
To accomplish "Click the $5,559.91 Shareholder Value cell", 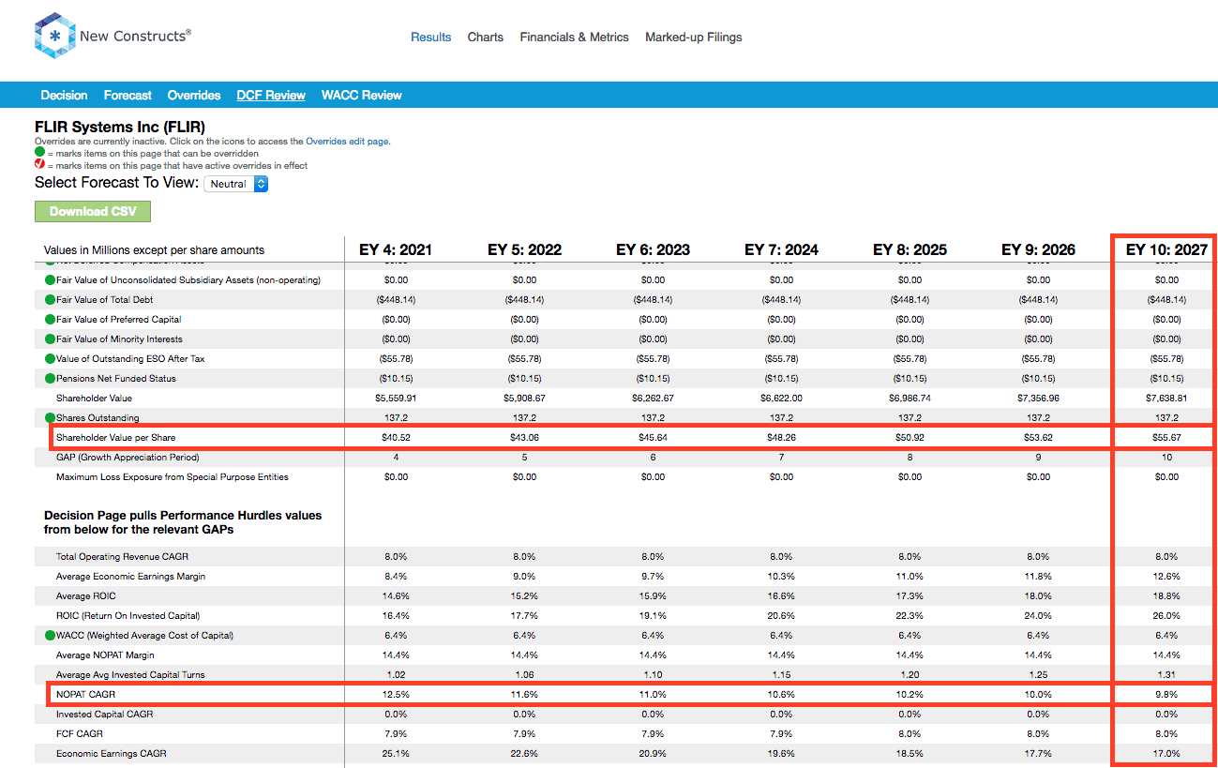I will point(396,399).
